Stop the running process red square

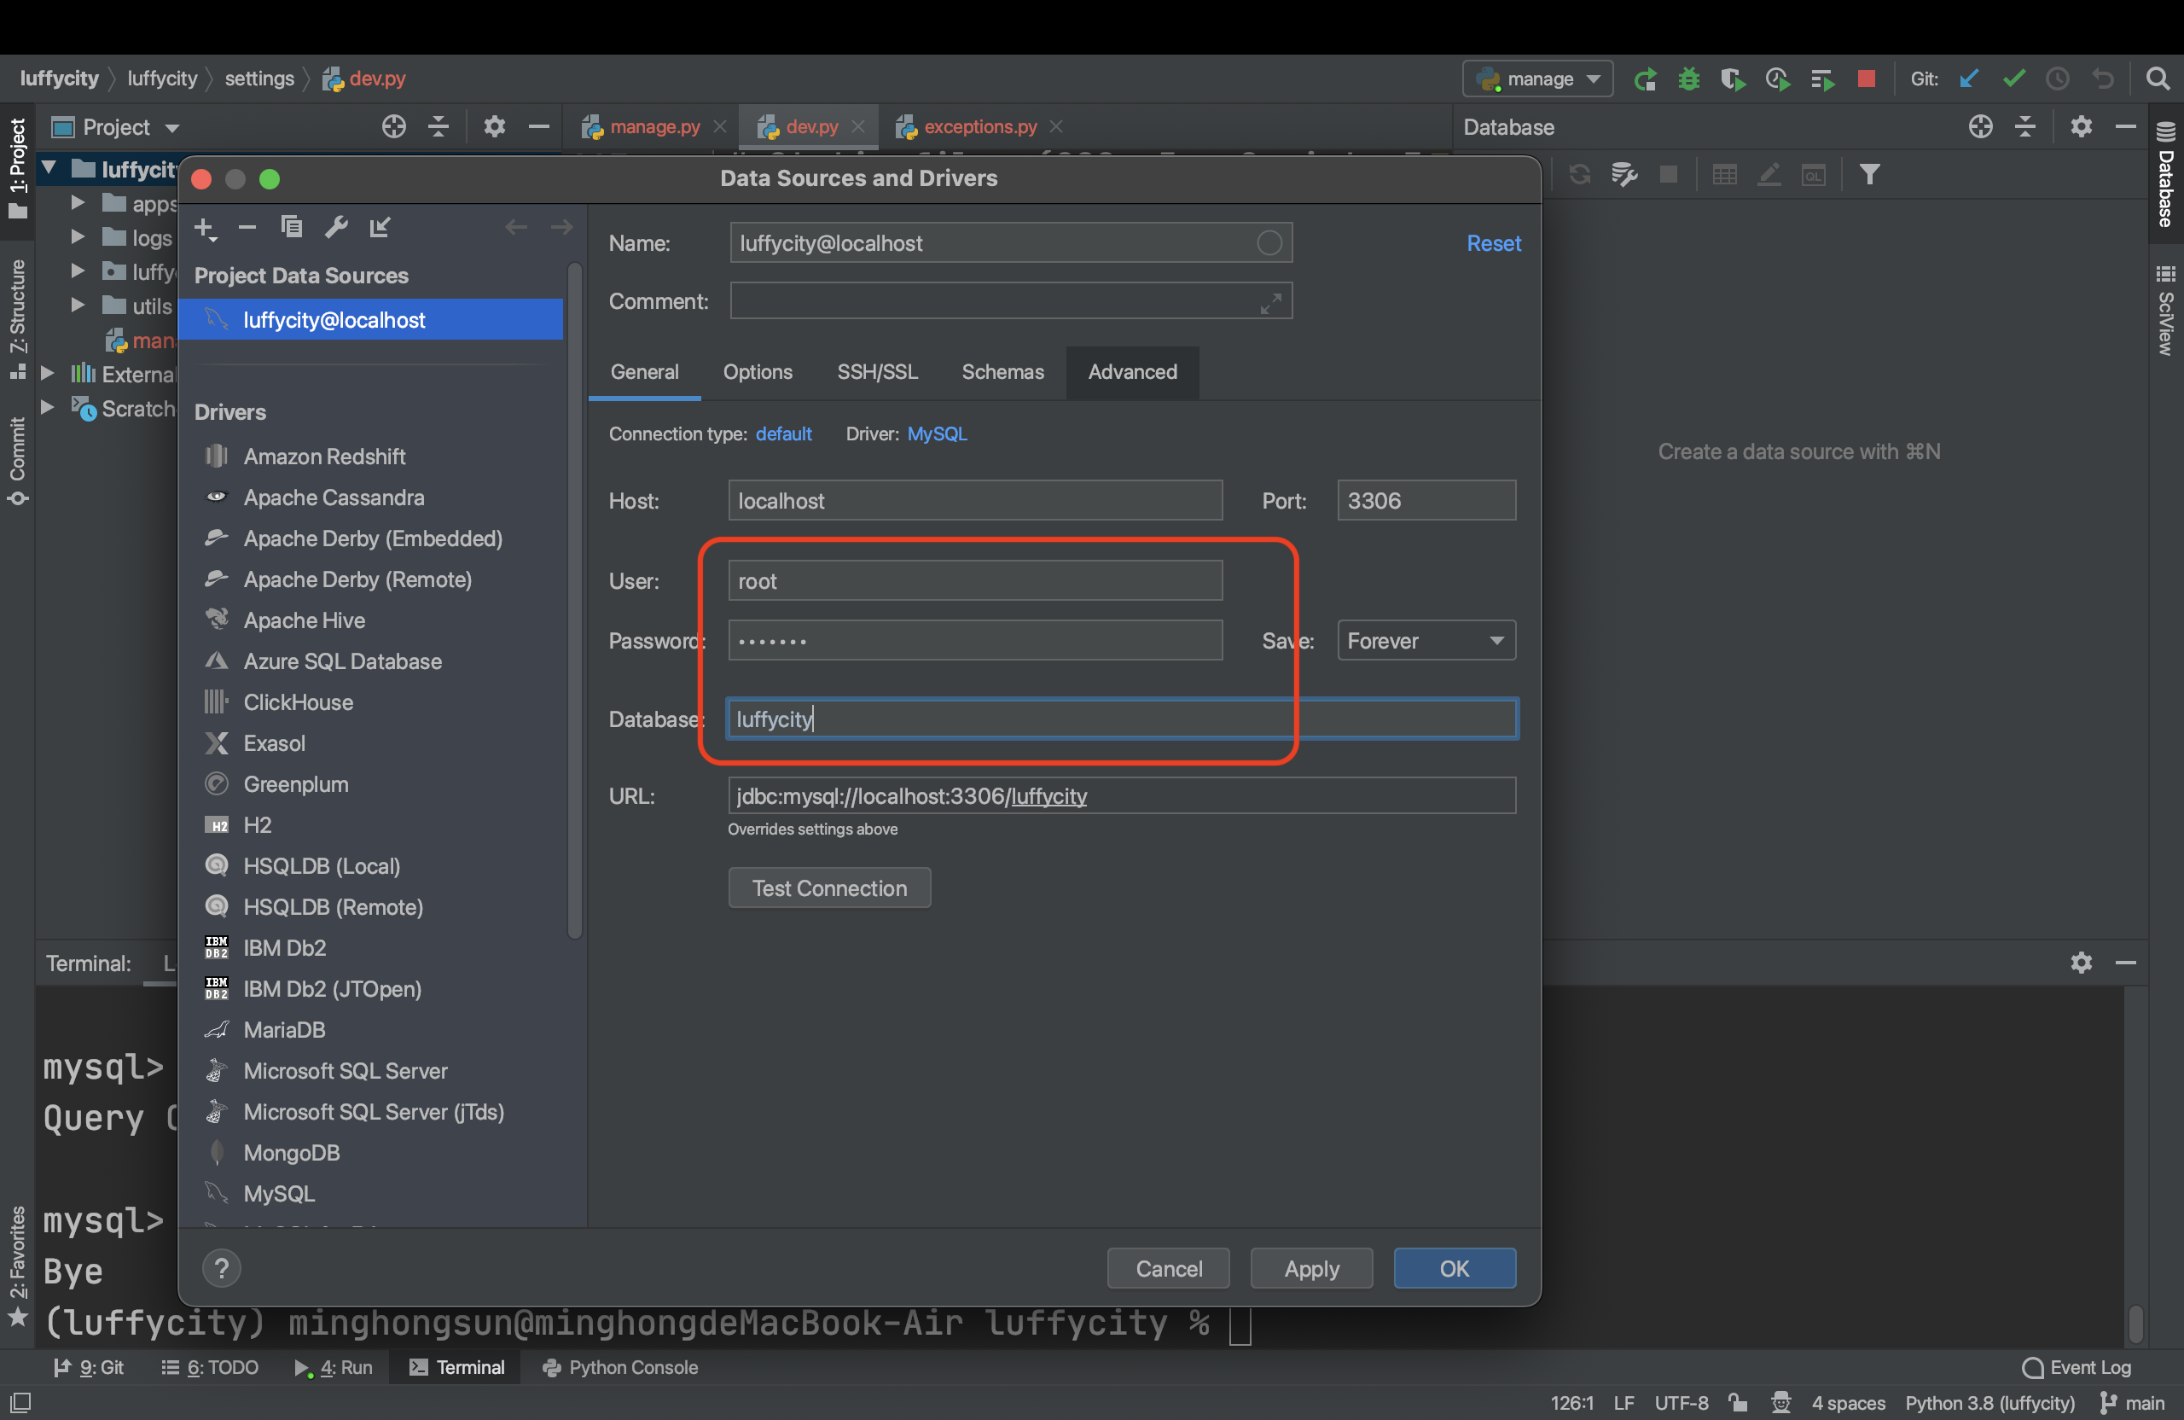[1866, 79]
